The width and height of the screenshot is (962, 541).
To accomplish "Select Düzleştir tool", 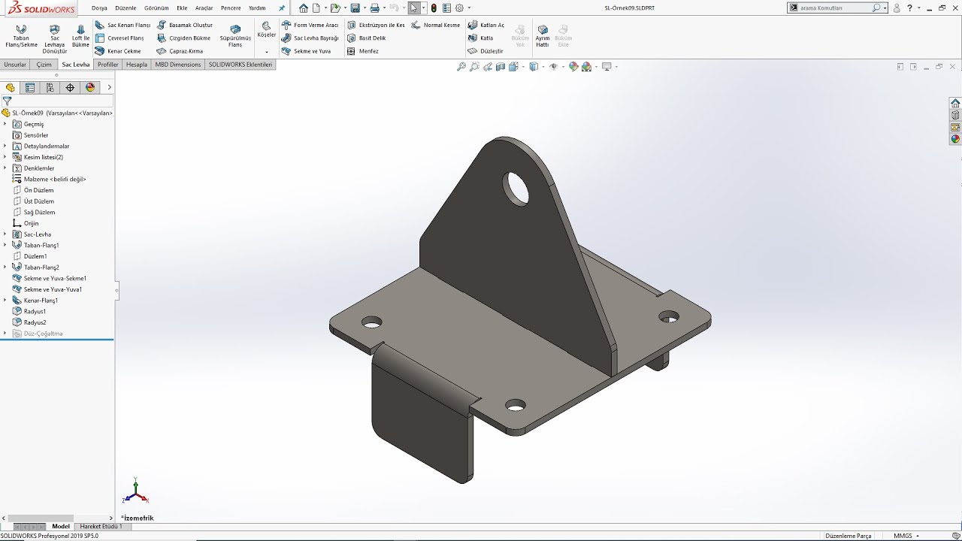I will pos(485,51).
